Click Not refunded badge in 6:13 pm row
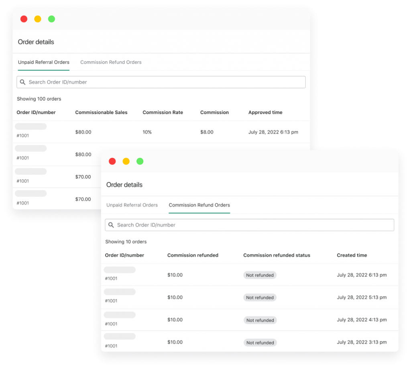 pos(260,275)
